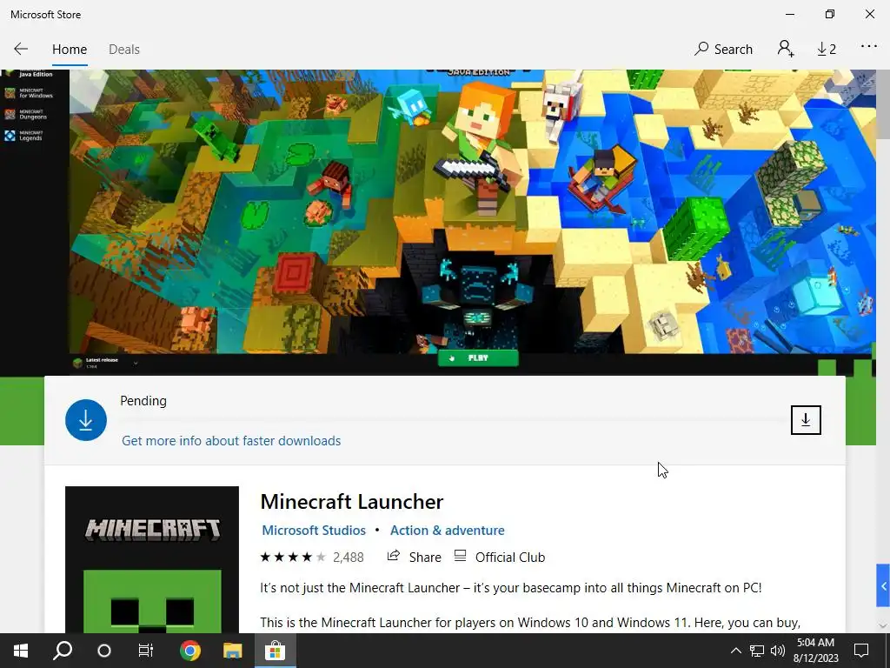Switch to the Home tab
The width and height of the screenshot is (890, 668).
[x=70, y=50]
